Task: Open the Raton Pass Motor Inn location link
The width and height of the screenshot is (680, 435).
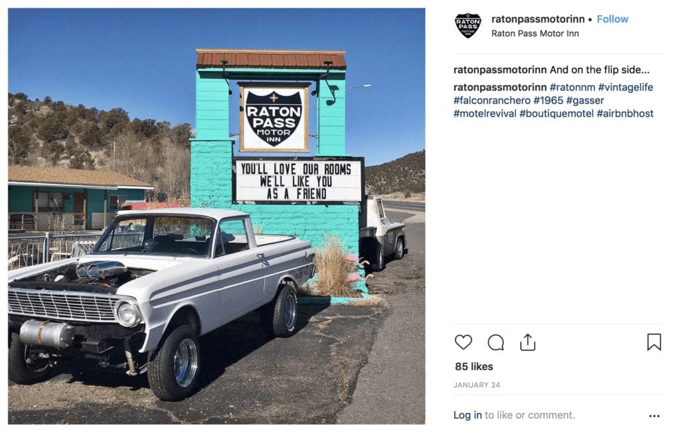Action: 535,33
